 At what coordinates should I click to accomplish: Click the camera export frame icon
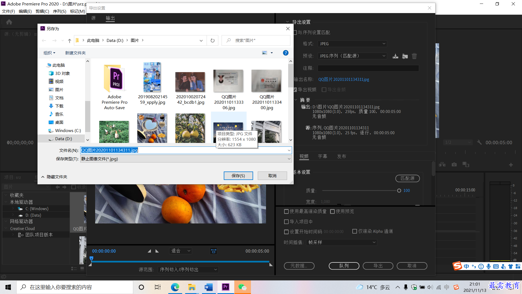click(454, 165)
